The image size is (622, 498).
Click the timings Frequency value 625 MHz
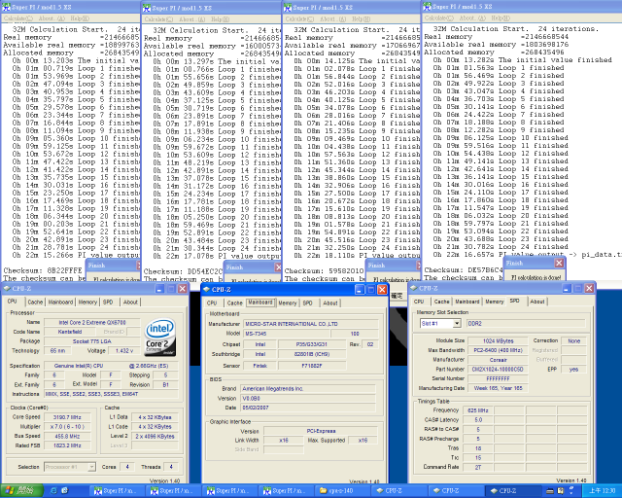(477, 410)
